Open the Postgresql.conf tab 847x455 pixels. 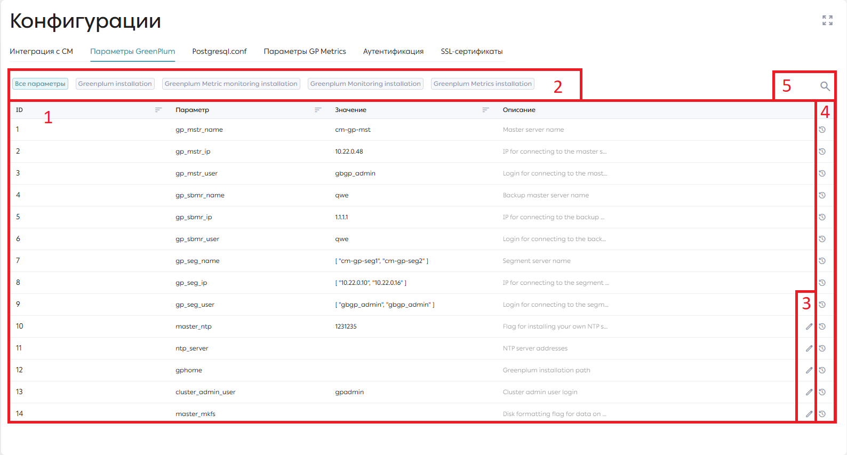point(219,52)
